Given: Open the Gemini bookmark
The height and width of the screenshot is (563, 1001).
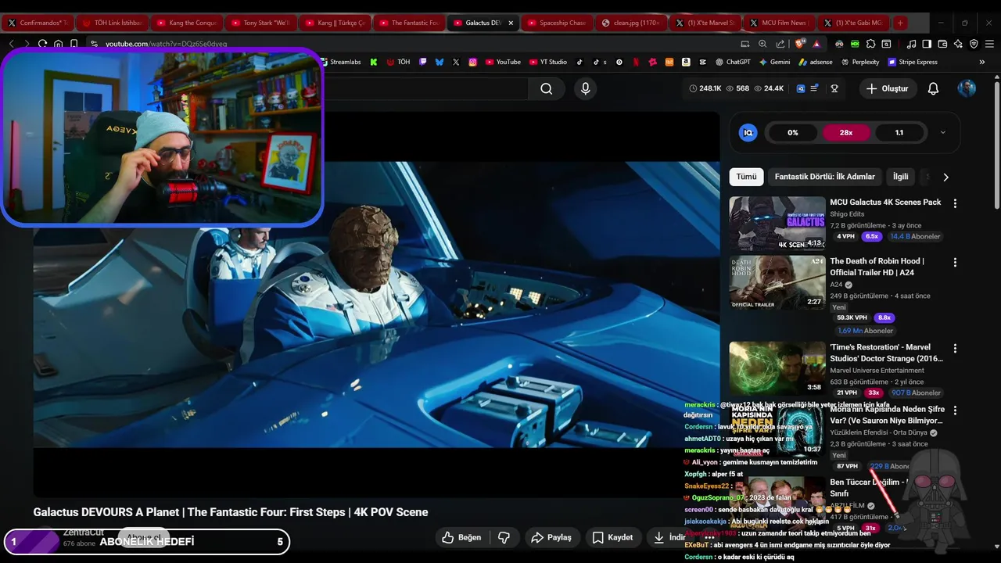Looking at the screenshot, I should coord(774,62).
